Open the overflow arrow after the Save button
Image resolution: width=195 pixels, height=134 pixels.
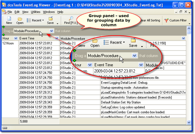[x=58, y=24]
